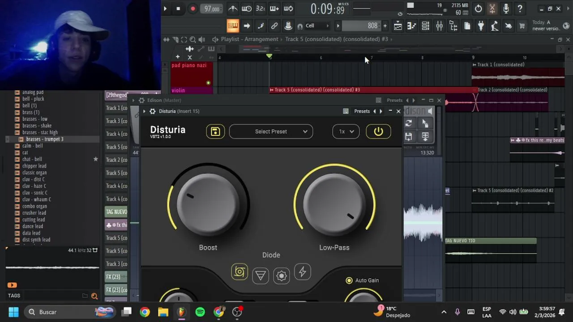
Task: Open the Select Preset dropdown
Action: [x=271, y=131]
